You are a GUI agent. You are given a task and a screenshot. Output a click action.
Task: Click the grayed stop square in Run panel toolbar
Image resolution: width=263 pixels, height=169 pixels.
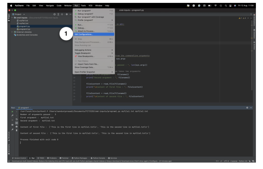(x=13, y=120)
